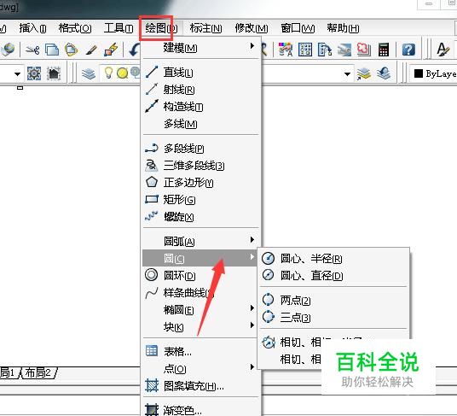
Task: Pick 圆心、直径(D) circle option
Action: coord(333,275)
